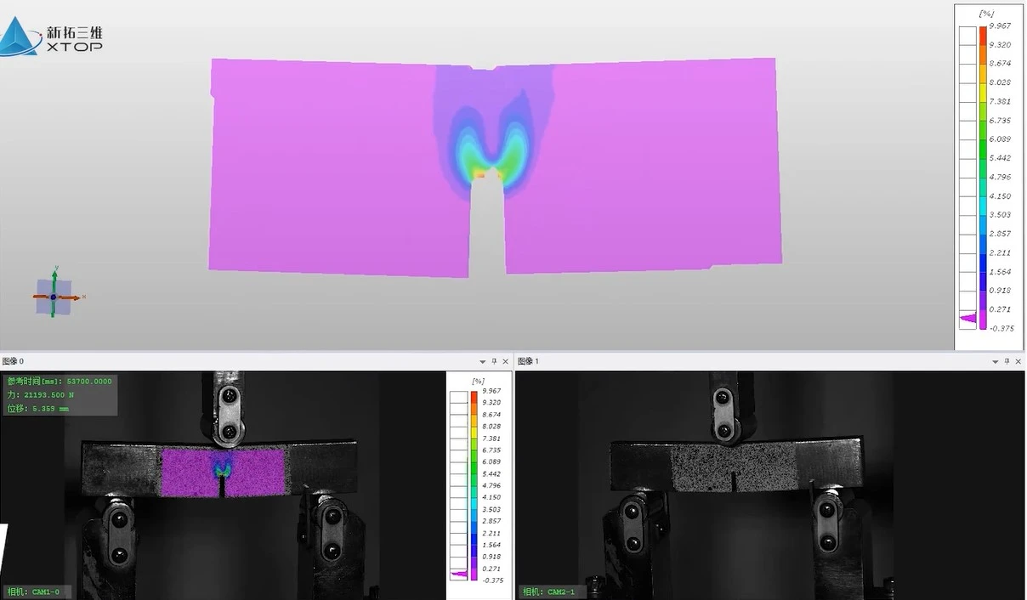Click the color legend in 图像 0 panel
This screenshot has width=1027, height=600.
pos(474,486)
